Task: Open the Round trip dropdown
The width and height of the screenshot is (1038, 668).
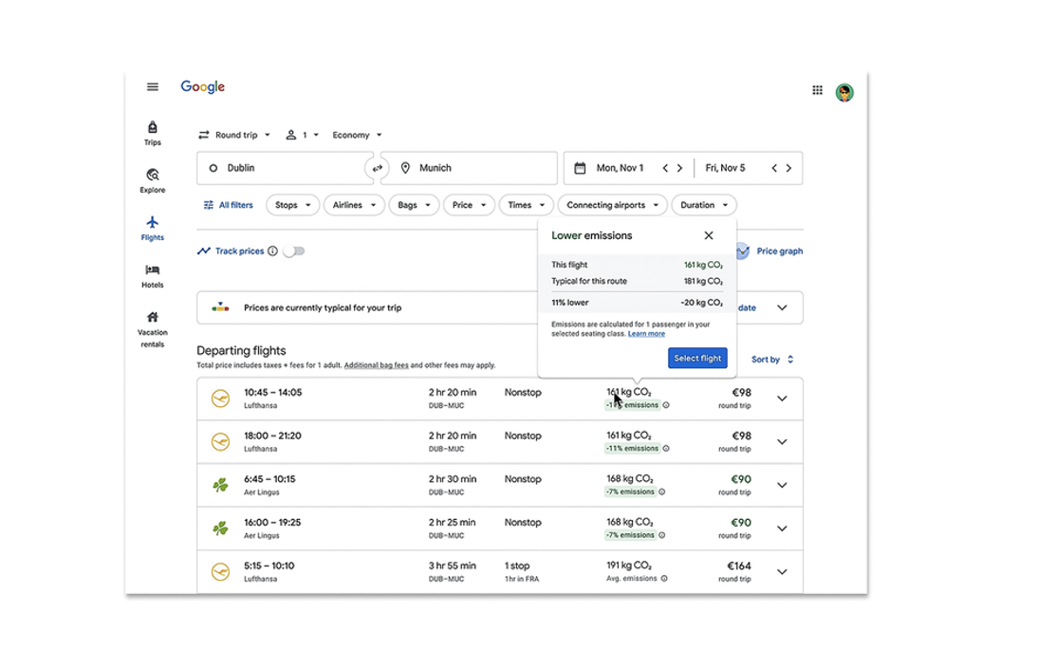Action: [x=234, y=136]
